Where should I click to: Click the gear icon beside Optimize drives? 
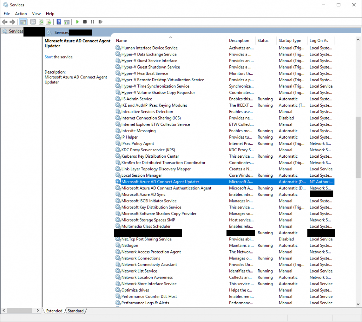pos(118,290)
